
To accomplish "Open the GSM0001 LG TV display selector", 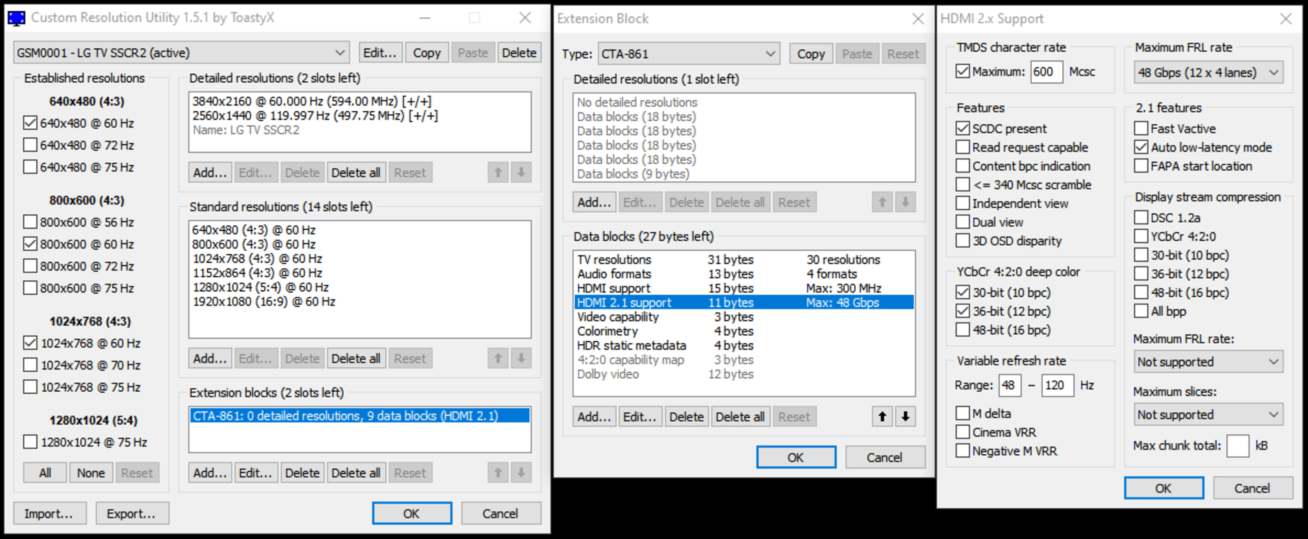I will tap(181, 53).
